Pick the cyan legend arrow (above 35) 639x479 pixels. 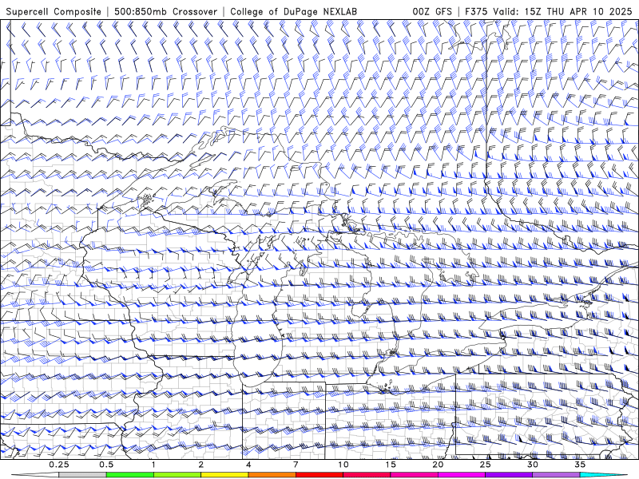click(x=604, y=475)
